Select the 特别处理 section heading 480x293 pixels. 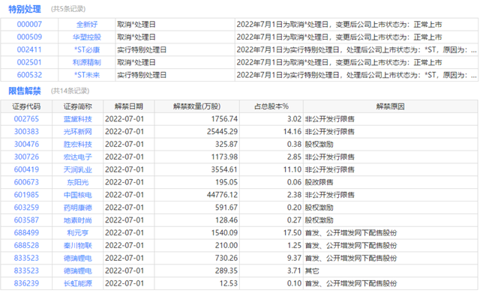coord(25,9)
